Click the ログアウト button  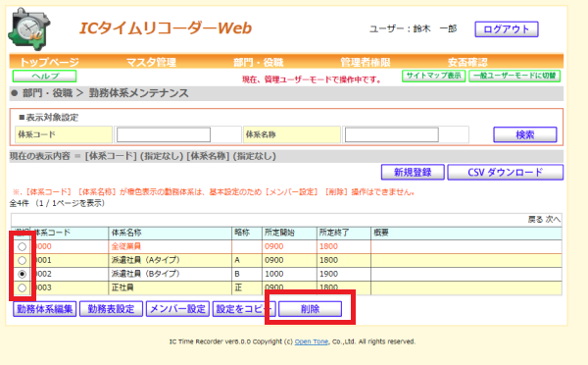(x=507, y=29)
